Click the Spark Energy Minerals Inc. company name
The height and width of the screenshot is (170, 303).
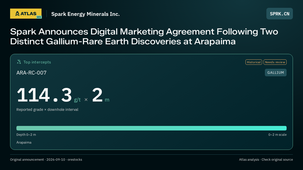pyautogui.click(x=85, y=14)
